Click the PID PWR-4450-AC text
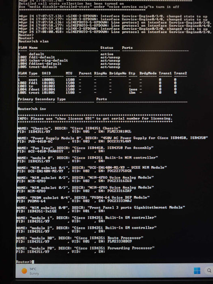Image resolution: width=213 pixels, height=284 pixels. point(35,141)
